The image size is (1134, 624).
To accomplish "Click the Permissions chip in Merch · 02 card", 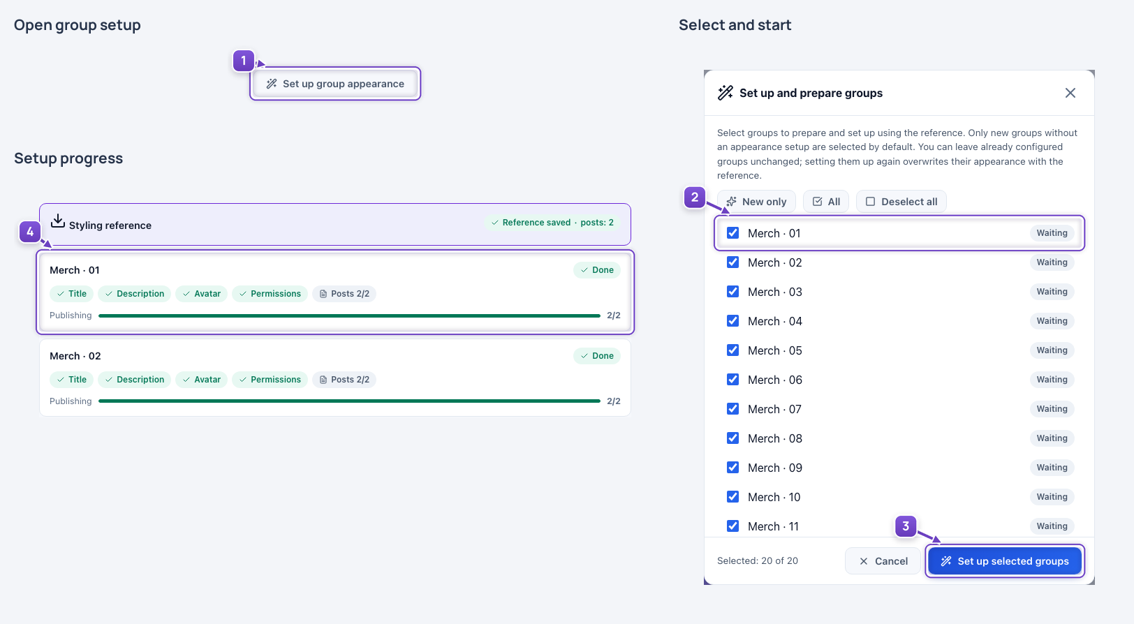I will [270, 380].
